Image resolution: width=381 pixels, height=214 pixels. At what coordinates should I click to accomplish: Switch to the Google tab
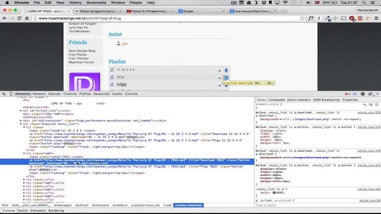(201, 11)
